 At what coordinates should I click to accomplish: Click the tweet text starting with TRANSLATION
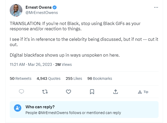[x=75, y=26]
